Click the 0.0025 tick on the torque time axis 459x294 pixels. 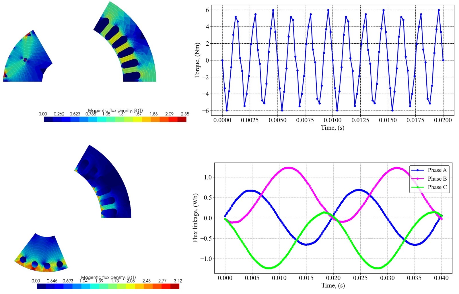(x=250, y=120)
